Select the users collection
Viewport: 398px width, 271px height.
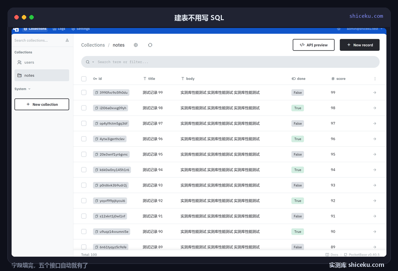click(x=42, y=62)
